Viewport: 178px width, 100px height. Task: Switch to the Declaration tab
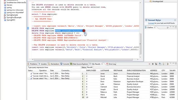coord(54,64)
